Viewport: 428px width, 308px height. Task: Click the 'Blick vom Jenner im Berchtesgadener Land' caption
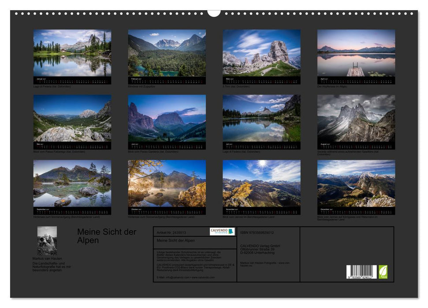coord(249,217)
